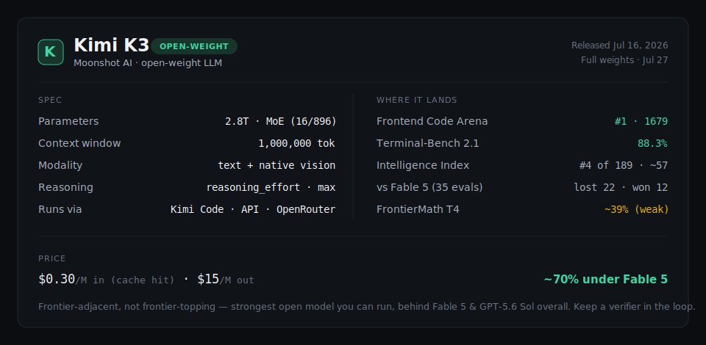Image resolution: width=706 pixels, height=345 pixels.
Task: Click the $0.30/M in cache hit price
Action: click(x=106, y=280)
